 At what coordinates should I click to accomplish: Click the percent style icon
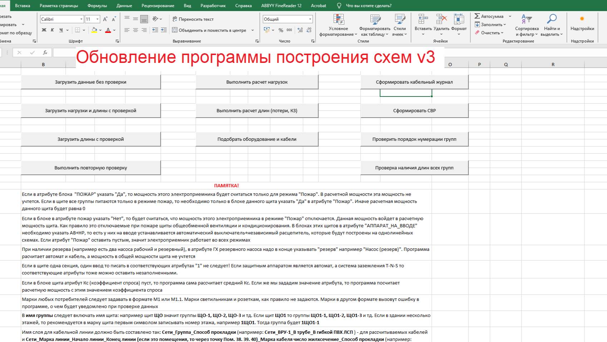281,30
